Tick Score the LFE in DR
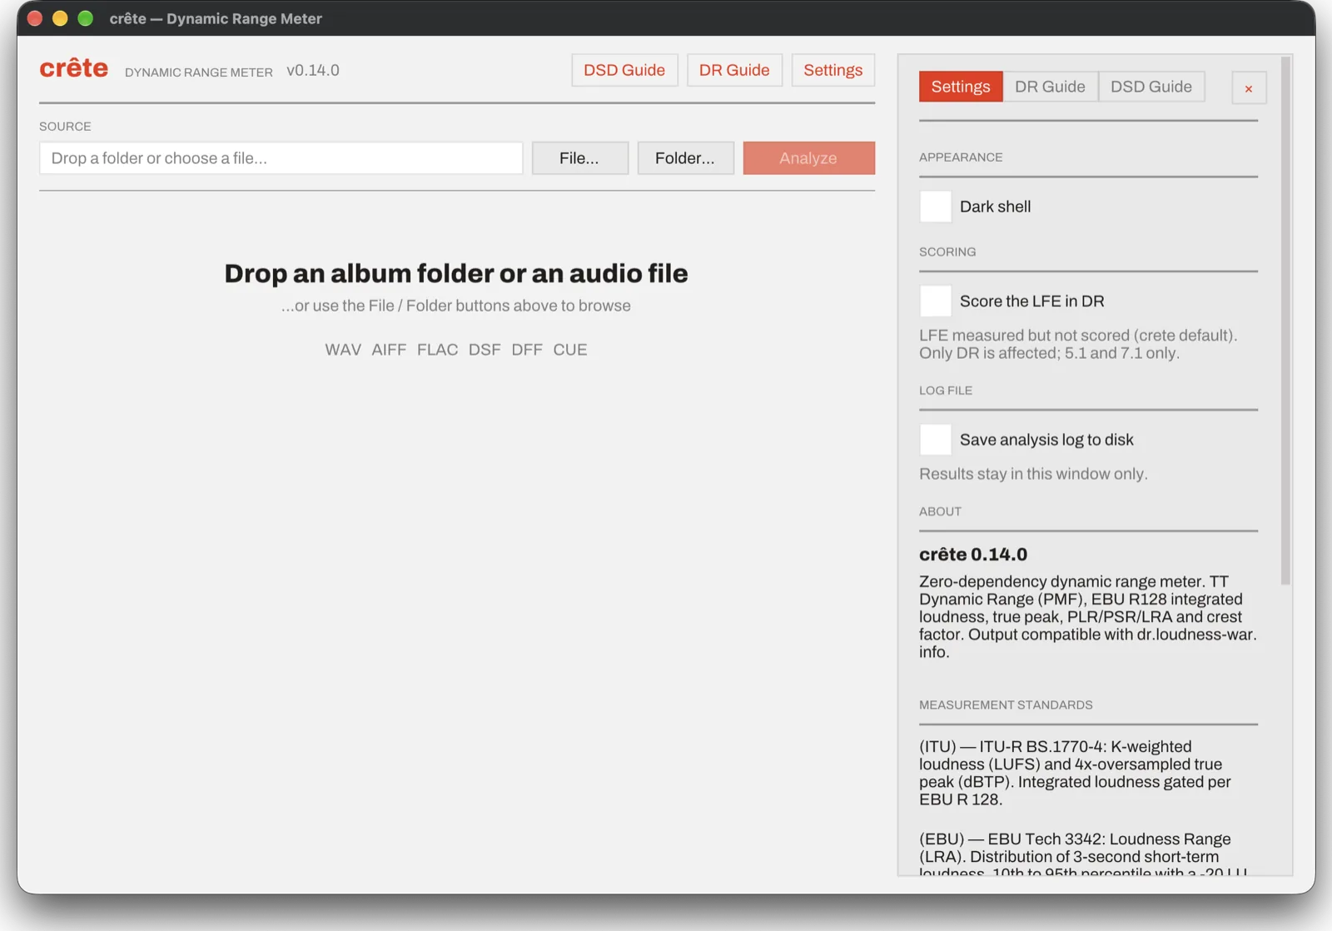This screenshot has width=1332, height=931. 936,301
